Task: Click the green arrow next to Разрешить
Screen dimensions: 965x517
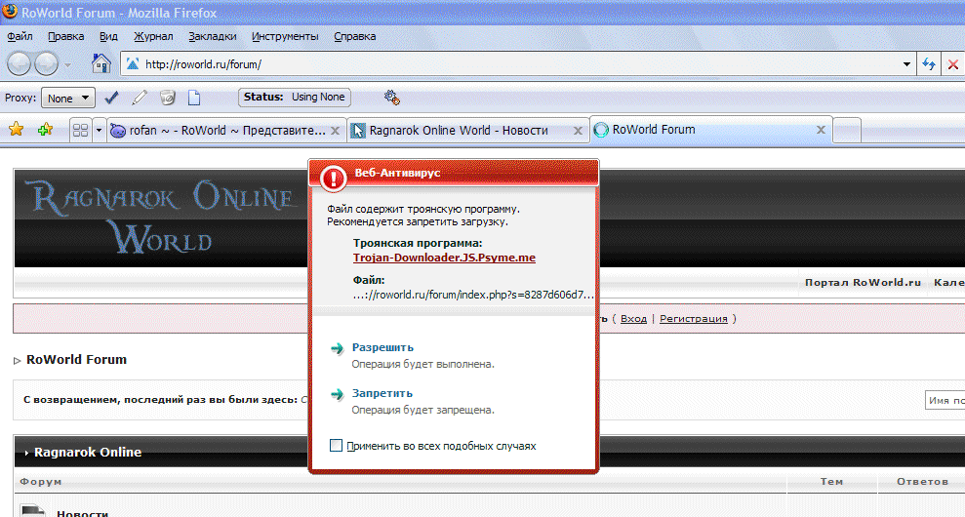Action: (337, 348)
